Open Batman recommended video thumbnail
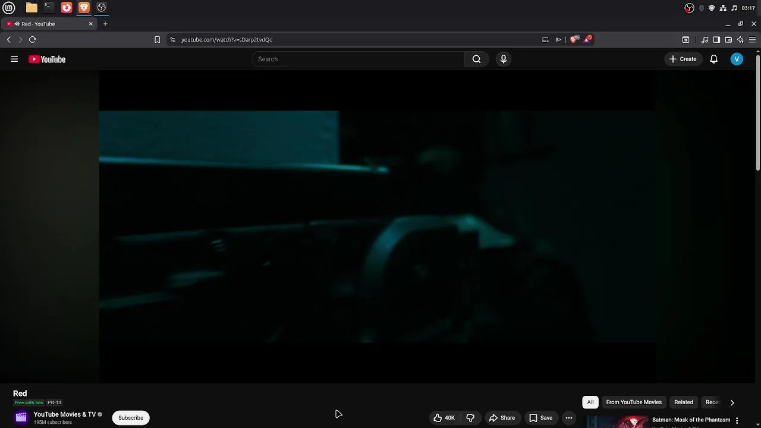Screen dimensions: 761x428 (618, 421)
